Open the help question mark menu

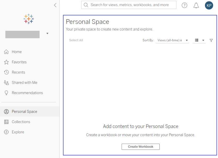click(x=185, y=5)
